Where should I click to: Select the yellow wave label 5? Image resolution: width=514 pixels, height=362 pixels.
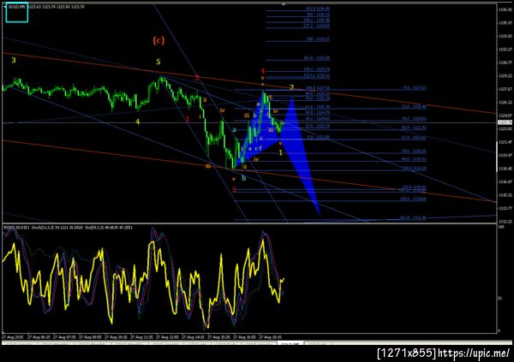tap(158, 62)
